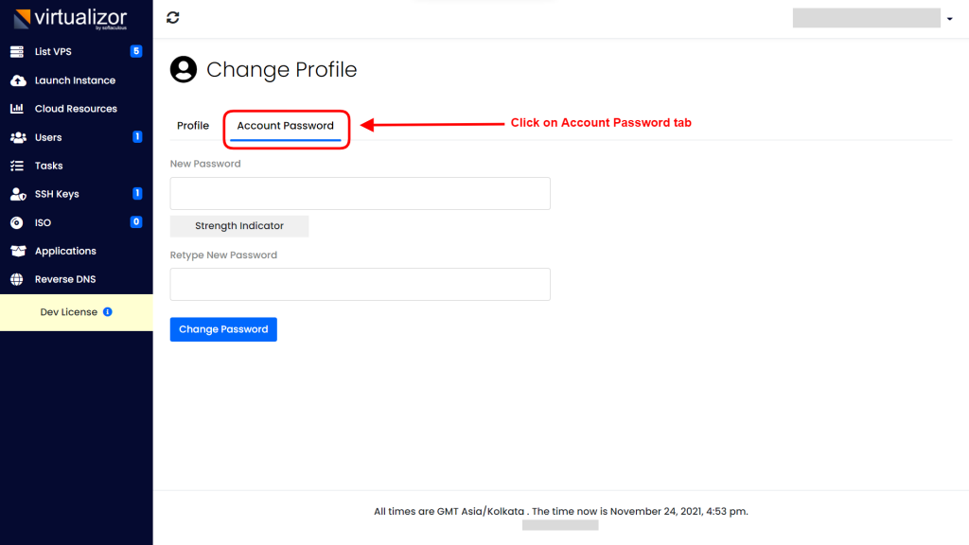Click the Virtualizor logo

(70, 19)
